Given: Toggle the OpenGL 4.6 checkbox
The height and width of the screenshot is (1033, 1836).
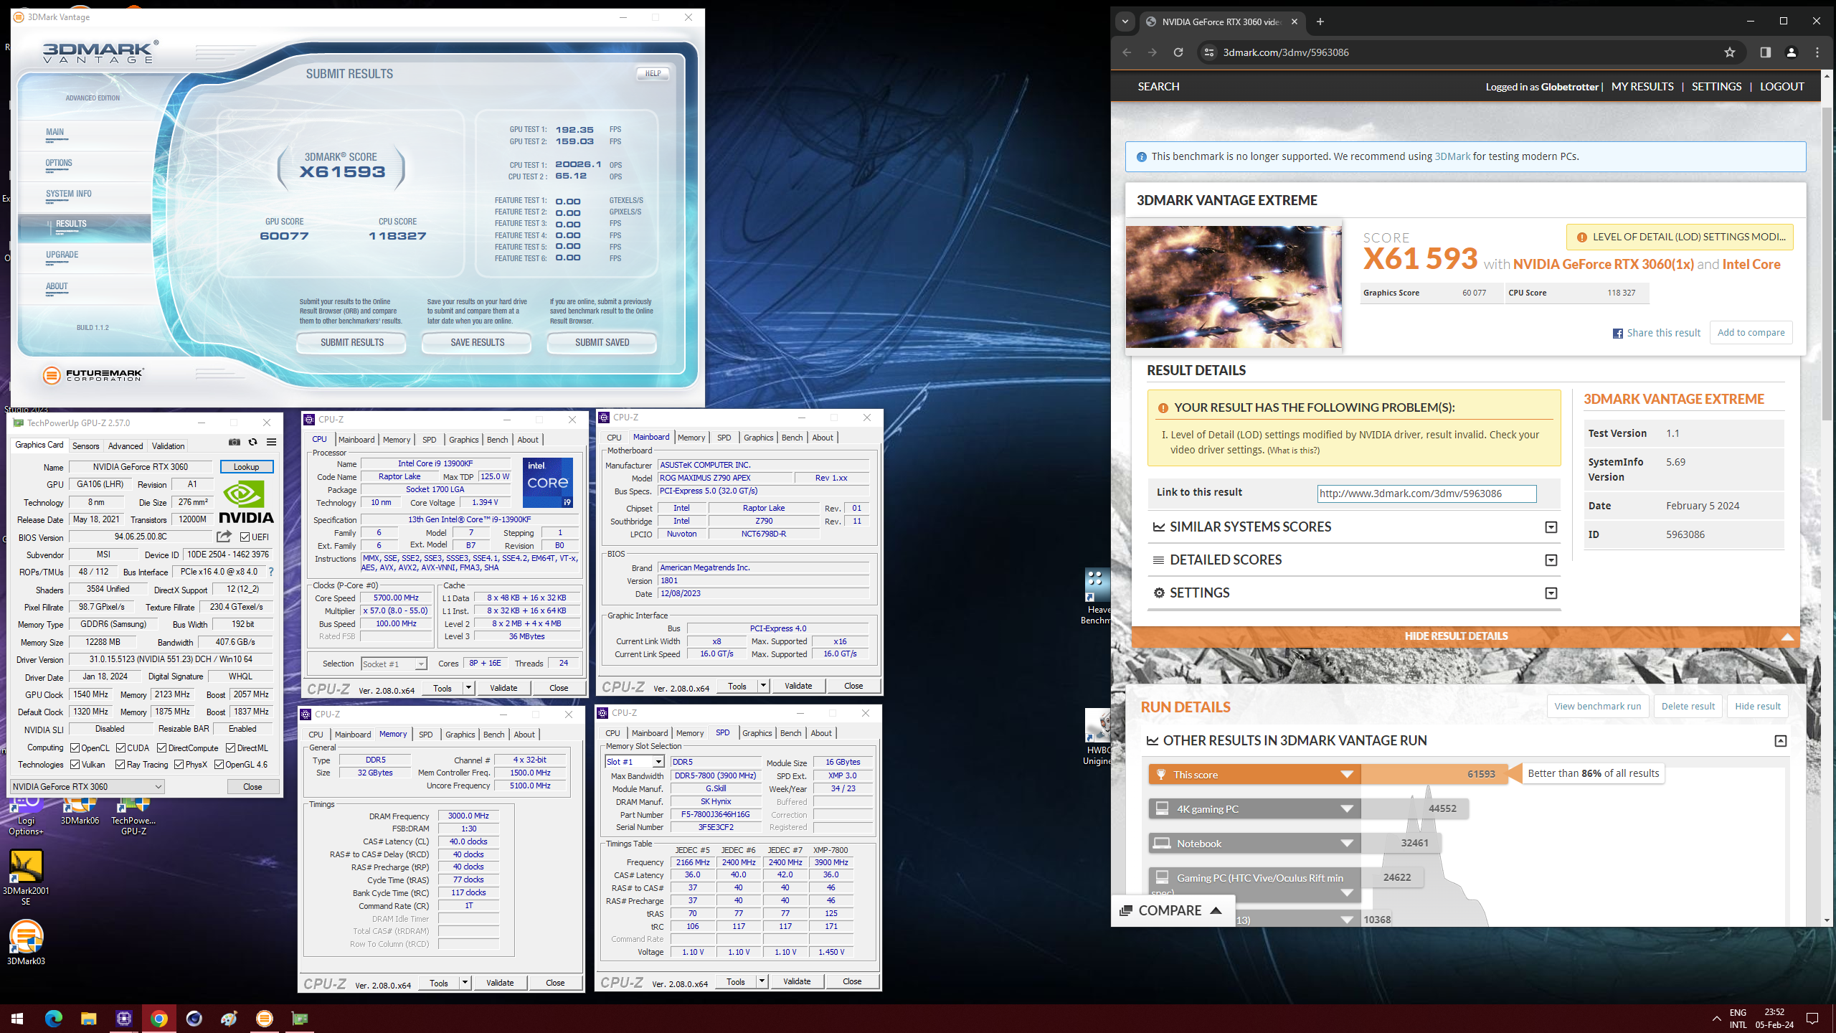Looking at the screenshot, I should pos(219,765).
